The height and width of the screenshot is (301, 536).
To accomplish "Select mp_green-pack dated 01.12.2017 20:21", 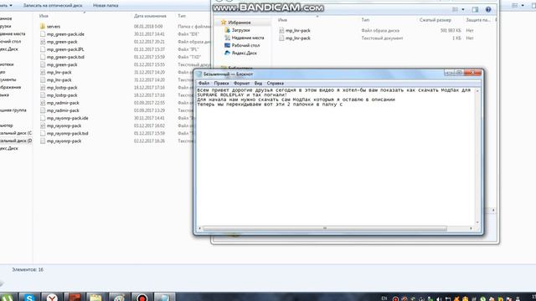I will coord(62,42).
